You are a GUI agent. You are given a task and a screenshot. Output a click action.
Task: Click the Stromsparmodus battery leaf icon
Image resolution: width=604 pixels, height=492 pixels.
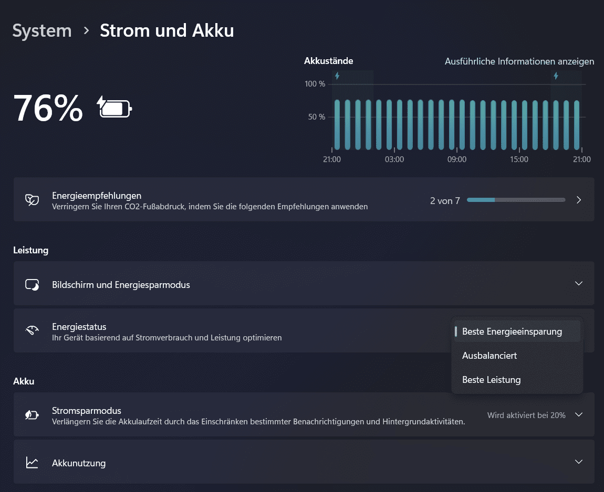click(x=32, y=415)
